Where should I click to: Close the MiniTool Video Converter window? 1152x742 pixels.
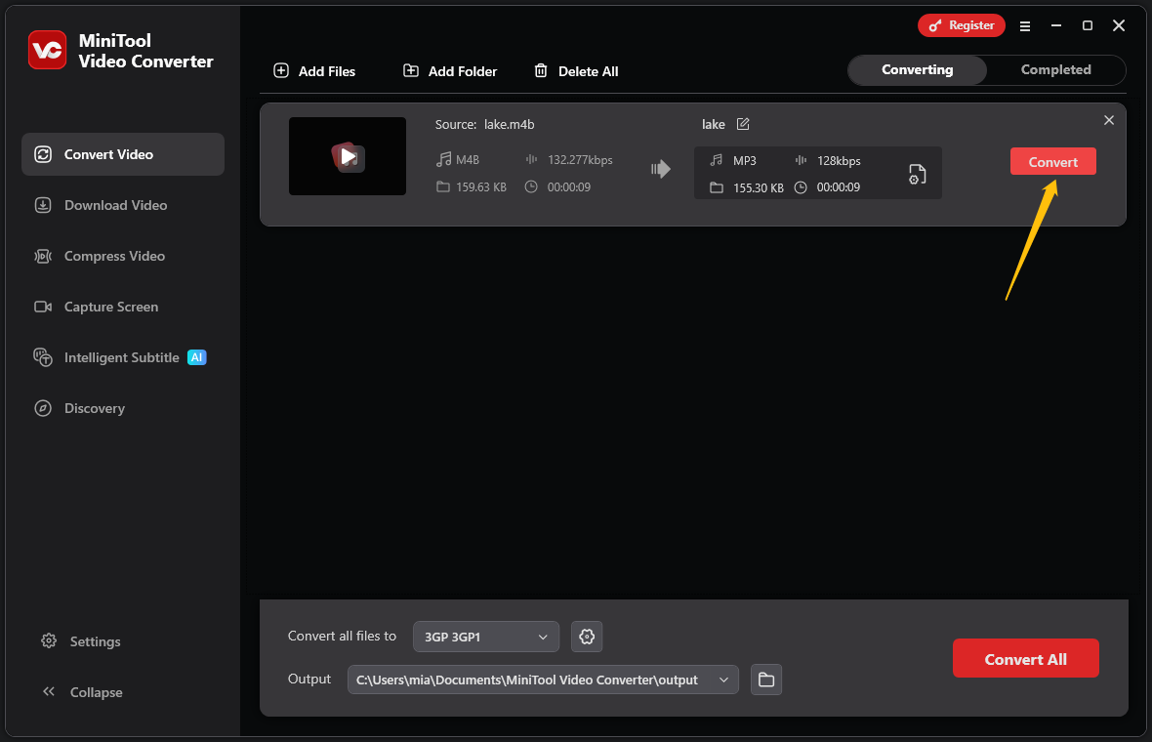coord(1119,25)
